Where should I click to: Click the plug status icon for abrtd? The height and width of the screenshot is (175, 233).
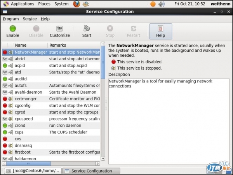tap(10, 59)
